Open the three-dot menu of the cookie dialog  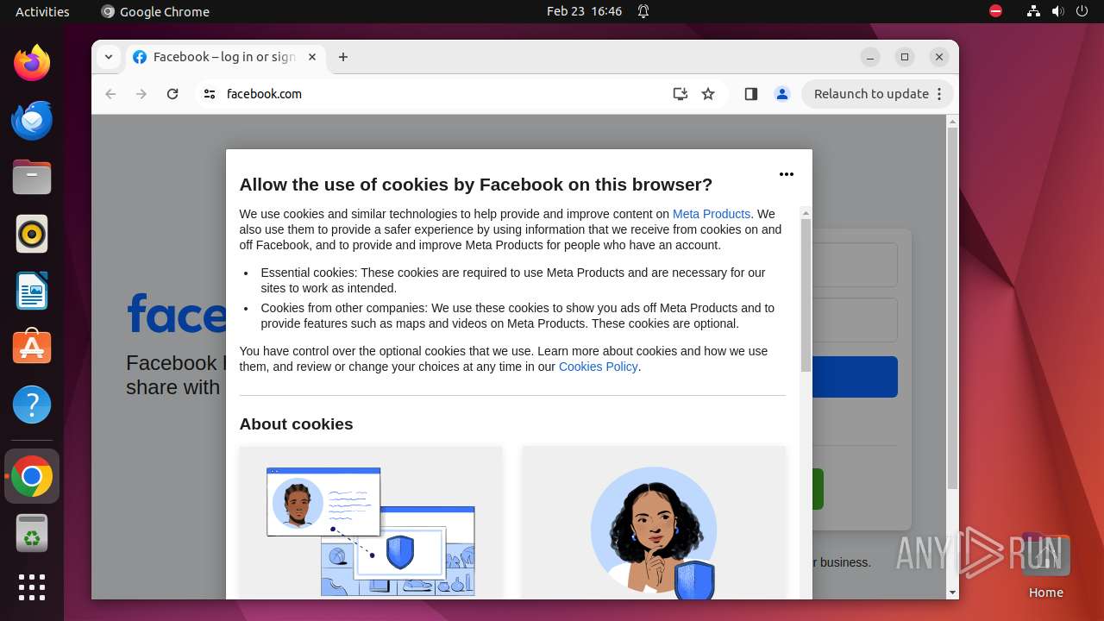click(787, 174)
